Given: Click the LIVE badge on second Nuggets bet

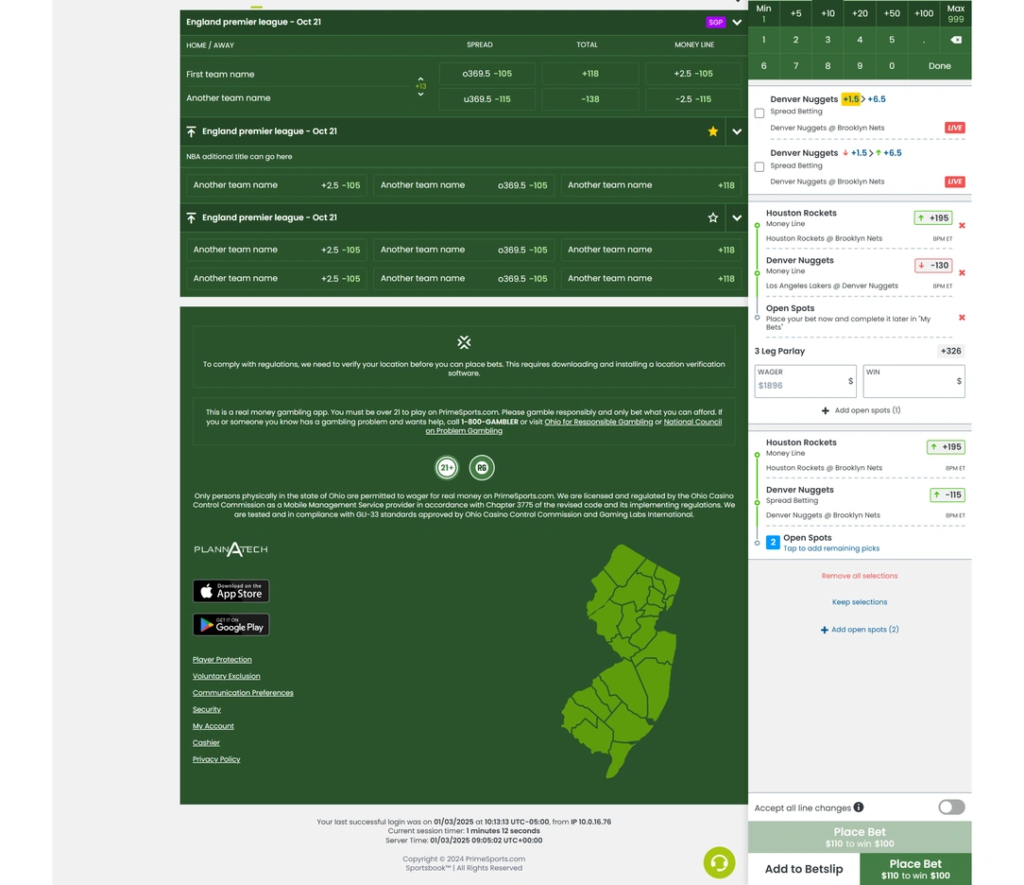Looking at the screenshot, I should 955,182.
